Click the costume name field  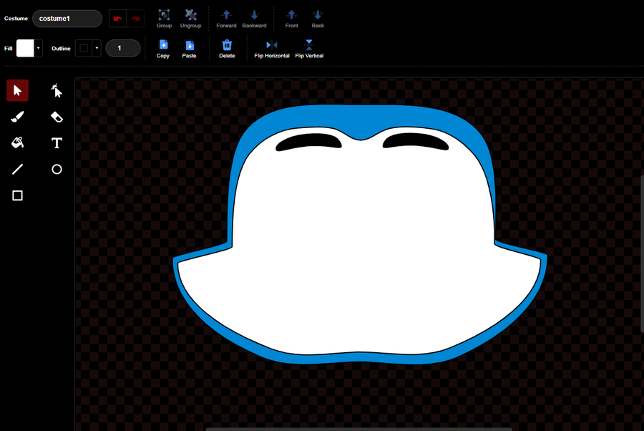tap(67, 19)
